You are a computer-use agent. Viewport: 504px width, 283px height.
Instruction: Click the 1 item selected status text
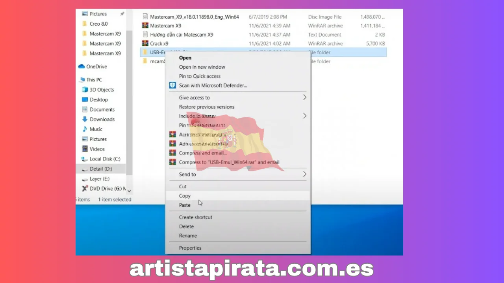pos(115,199)
